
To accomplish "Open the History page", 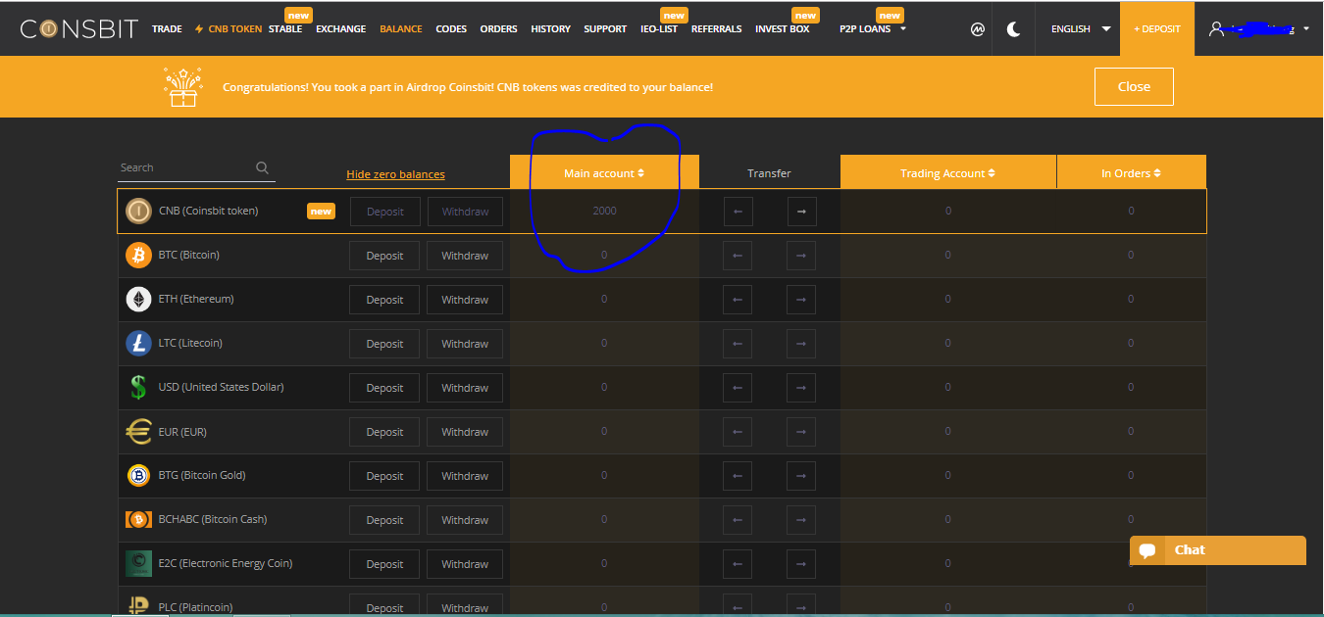I will [x=550, y=29].
